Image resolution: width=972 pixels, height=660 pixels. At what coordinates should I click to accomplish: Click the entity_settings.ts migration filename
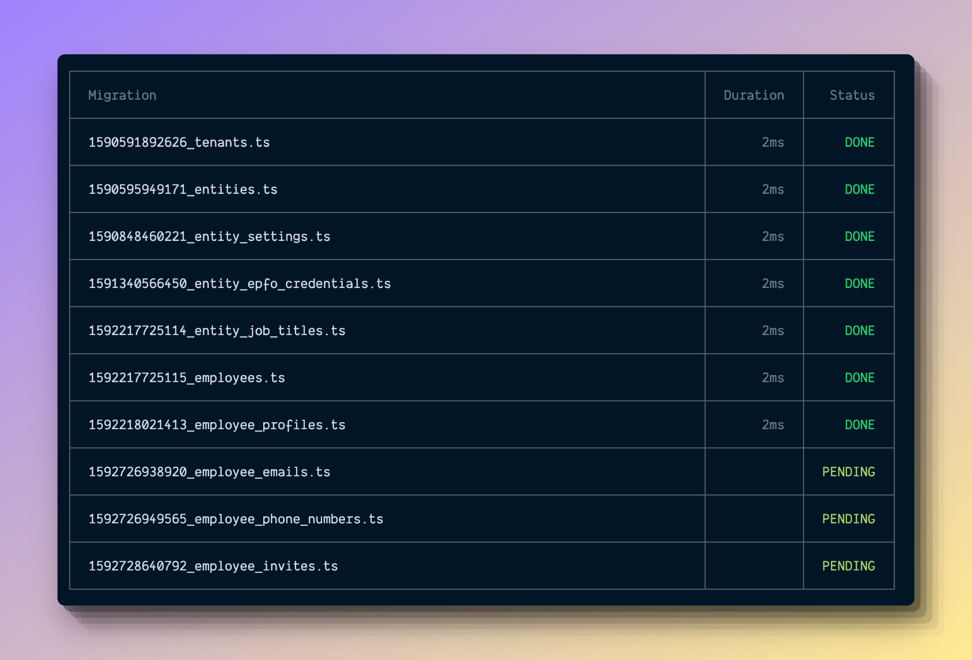coord(209,236)
